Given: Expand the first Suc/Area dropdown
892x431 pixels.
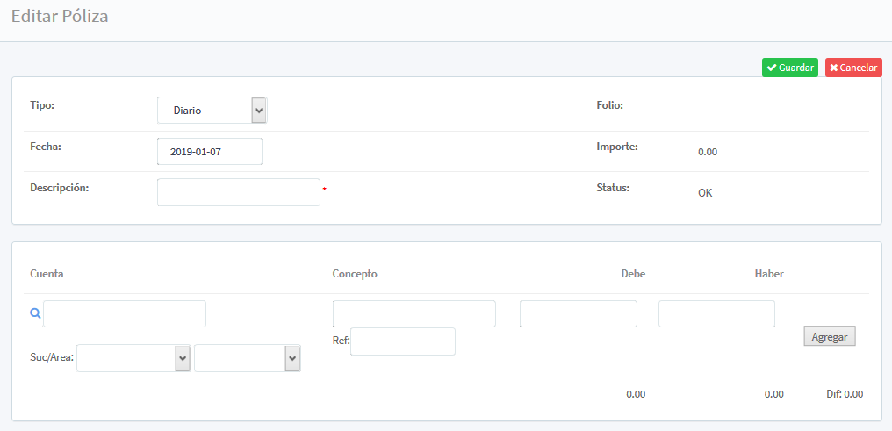Looking at the screenshot, I should point(133,358).
